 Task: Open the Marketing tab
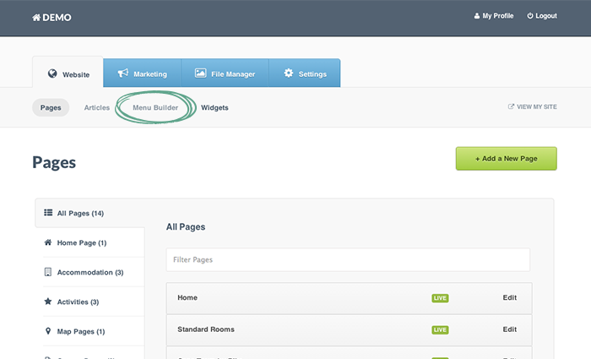pyautogui.click(x=142, y=73)
